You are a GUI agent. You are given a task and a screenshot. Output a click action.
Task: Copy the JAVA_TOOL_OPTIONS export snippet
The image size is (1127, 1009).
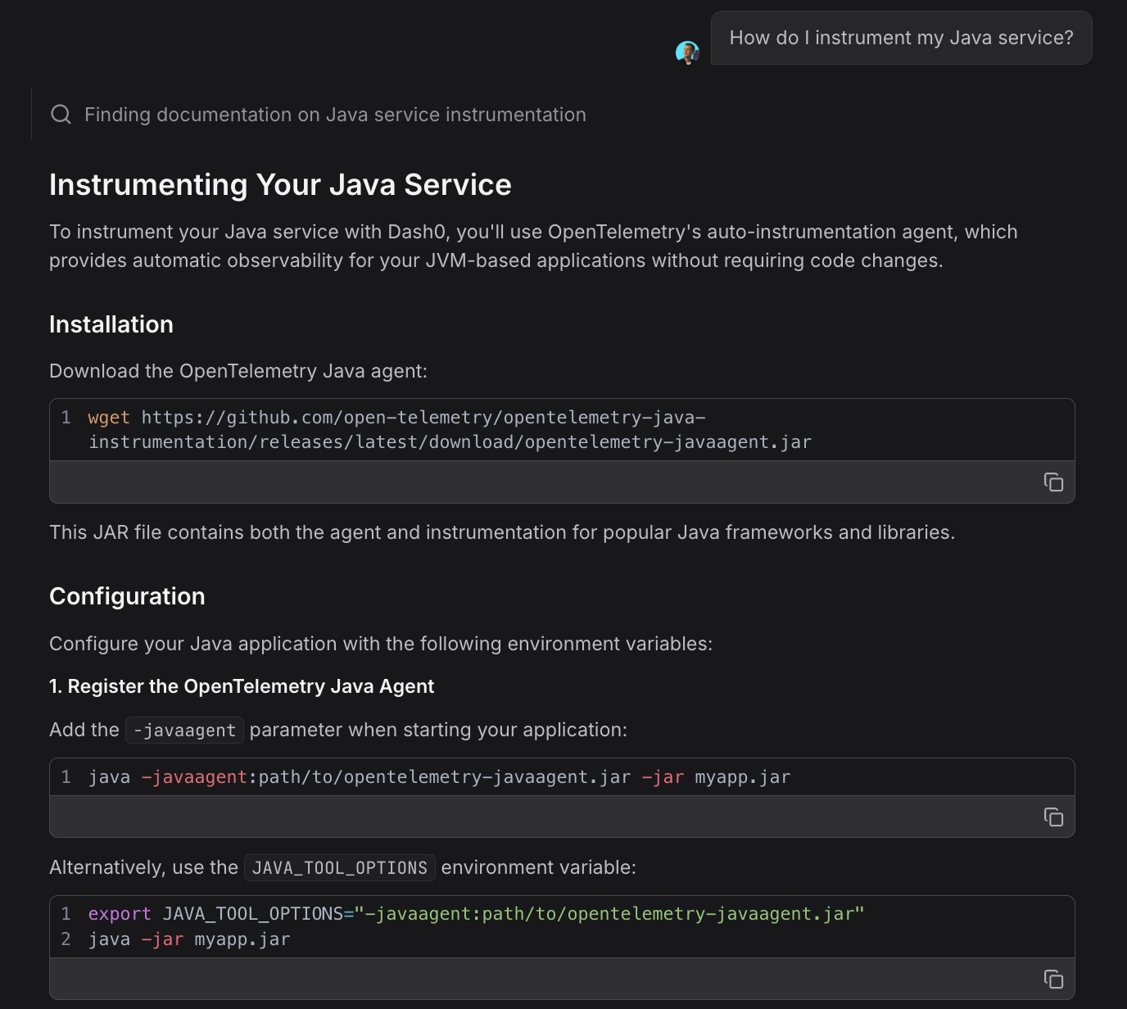point(1053,979)
